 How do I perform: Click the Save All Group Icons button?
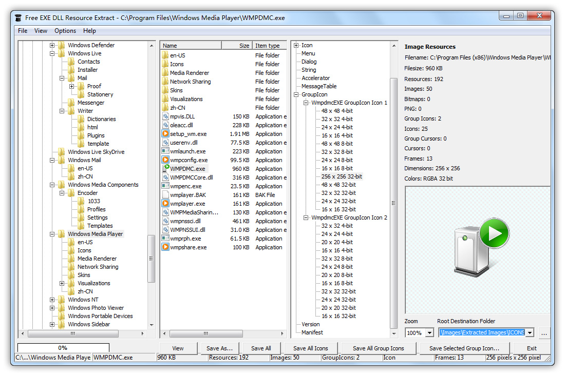point(379,348)
